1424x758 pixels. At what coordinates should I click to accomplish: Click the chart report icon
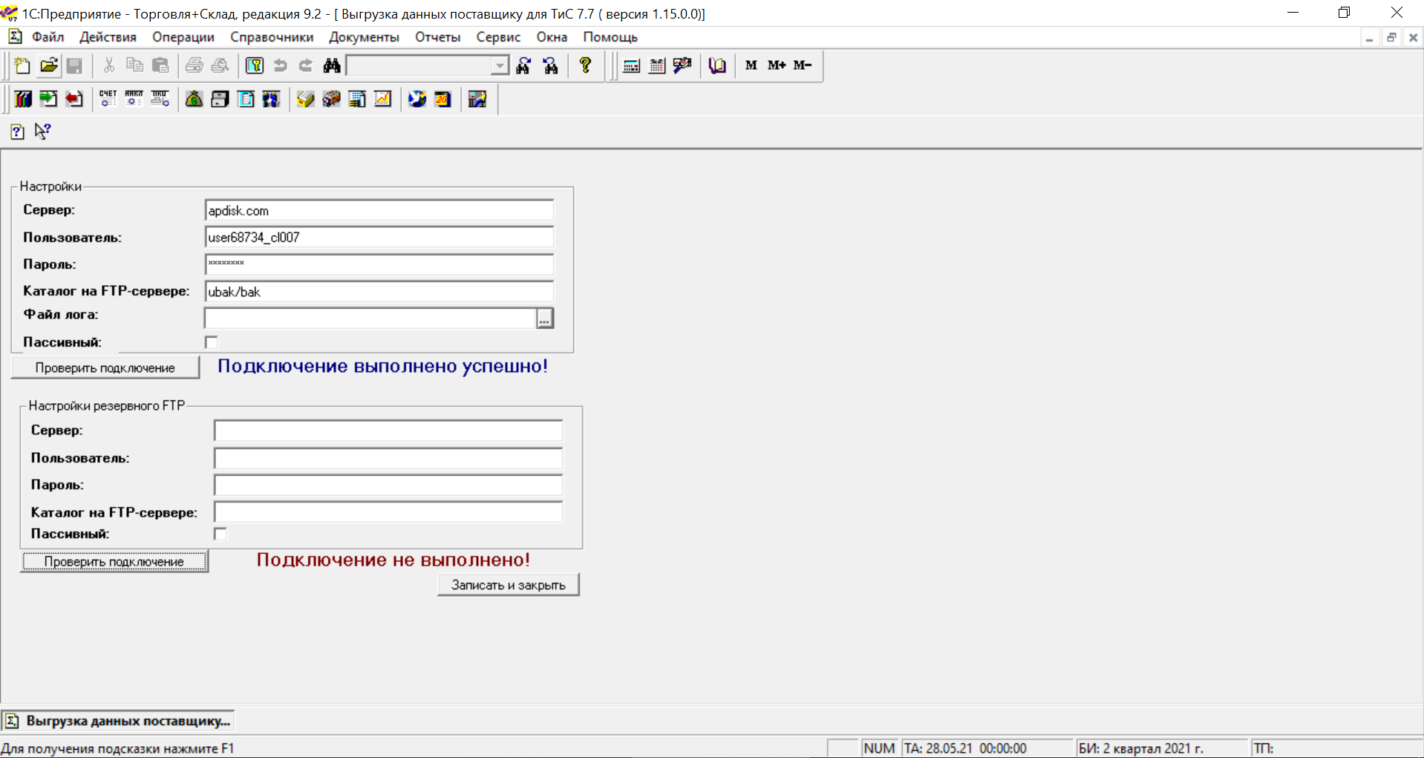(x=383, y=99)
